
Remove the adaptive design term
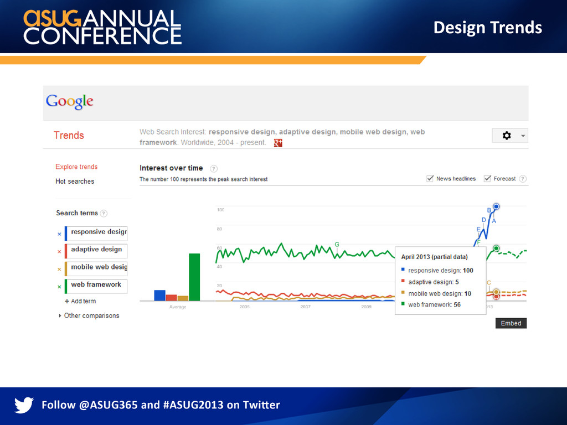coord(59,252)
